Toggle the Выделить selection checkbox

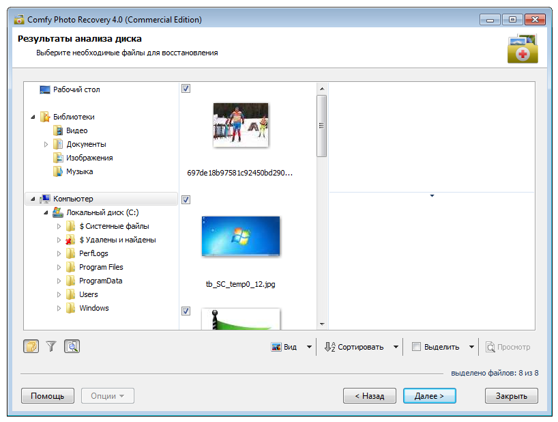(x=416, y=346)
